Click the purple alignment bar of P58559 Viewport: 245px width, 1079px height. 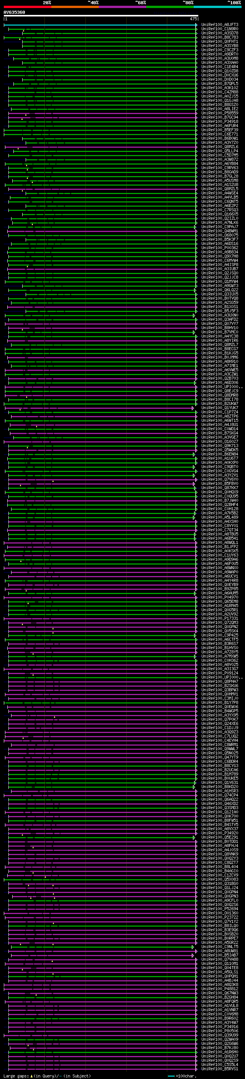(103, 113)
